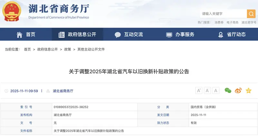258x136 pixels.
Task: Click the orange search magnifier button
Action: coord(251,14)
